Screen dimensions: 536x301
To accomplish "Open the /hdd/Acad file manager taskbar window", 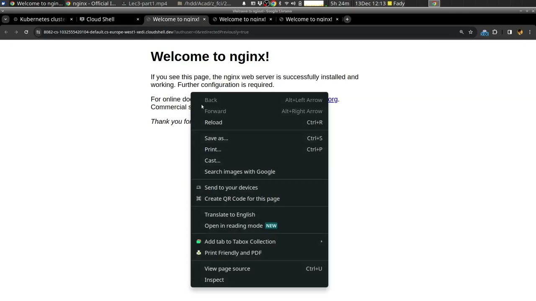I will tap(204, 3).
